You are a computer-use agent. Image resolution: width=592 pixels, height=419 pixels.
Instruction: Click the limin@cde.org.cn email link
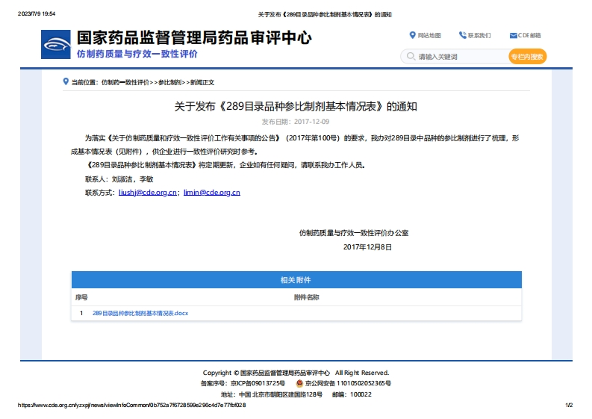[211, 193]
